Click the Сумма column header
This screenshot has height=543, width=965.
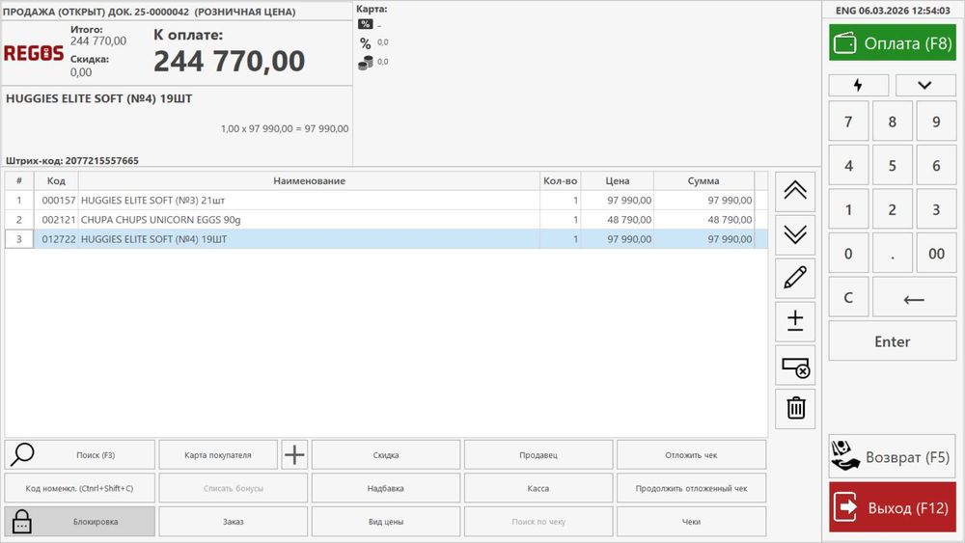[703, 180]
